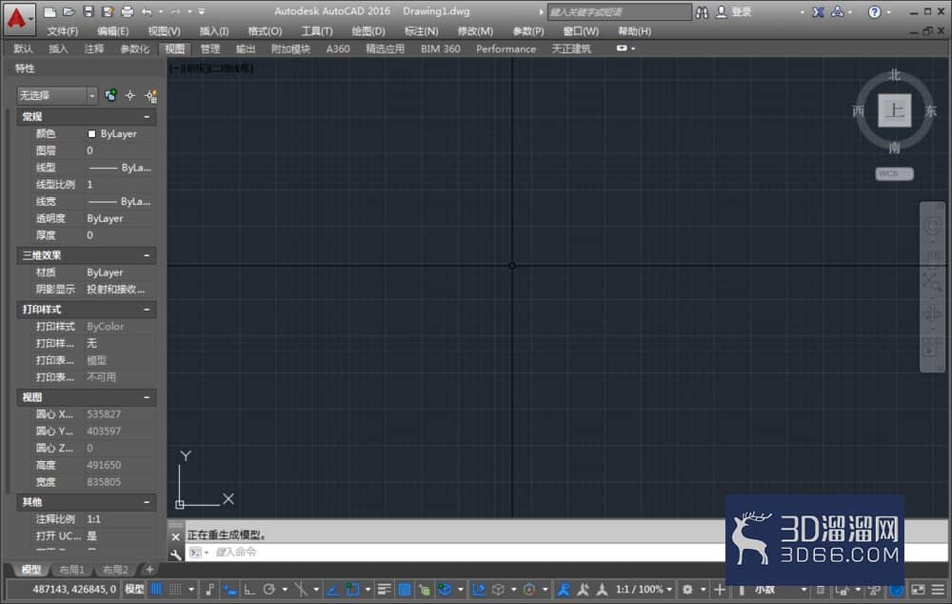Click the binoculars search icon
Viewport: 952px width, 604px height.
pos(702,12)
